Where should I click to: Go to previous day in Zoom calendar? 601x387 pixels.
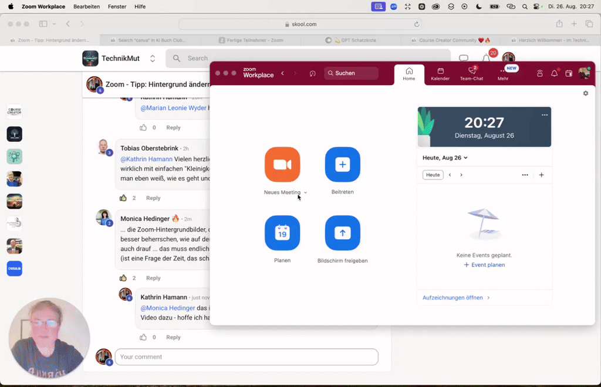(x=450, y=175)
